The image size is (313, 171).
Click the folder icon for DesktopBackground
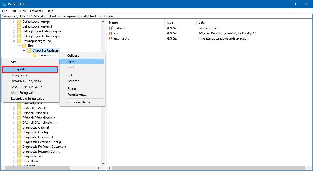[19, 41]
